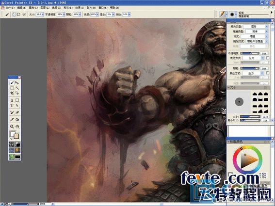The image size is (275, 206).
Task: Click the brush icon in the property bar
Action: point(7,15)
